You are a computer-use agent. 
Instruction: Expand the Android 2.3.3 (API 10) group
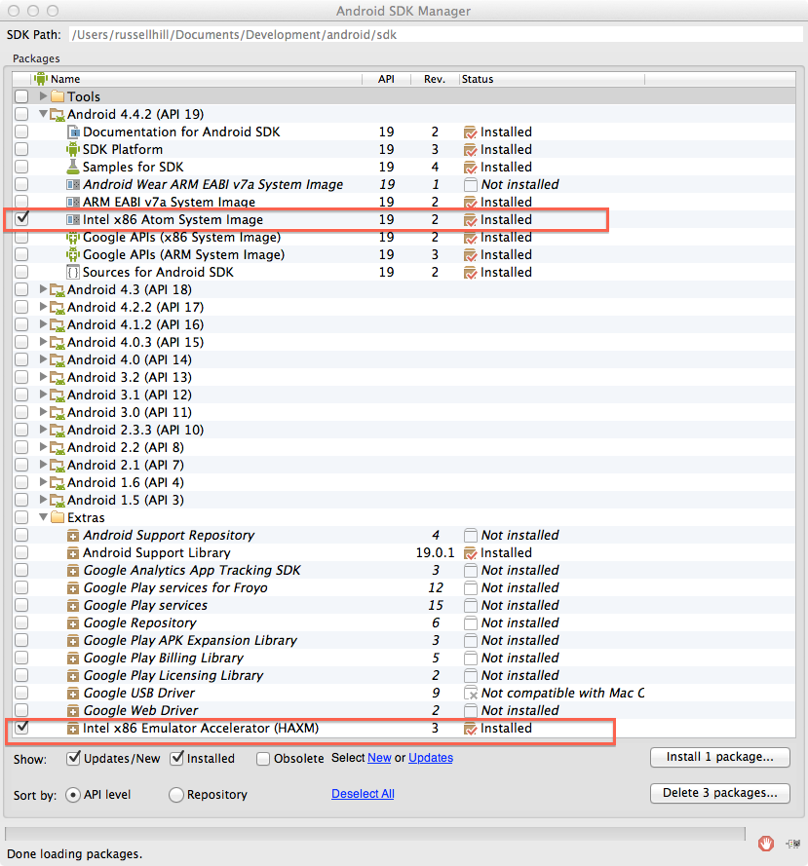[x=43, y=430]
